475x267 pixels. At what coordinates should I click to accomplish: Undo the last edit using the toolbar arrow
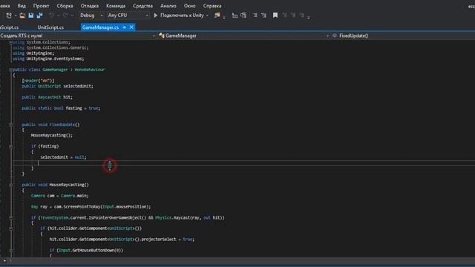click(51, 16)
